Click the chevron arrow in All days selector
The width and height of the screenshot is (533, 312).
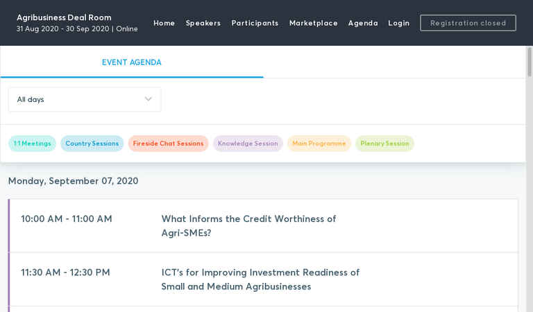[149, 99]
